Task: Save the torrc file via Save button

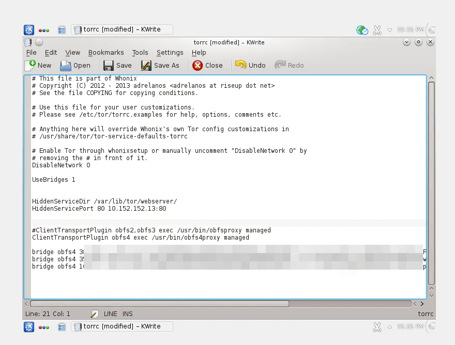Action: pyautogui.click(x=117, y=66)
